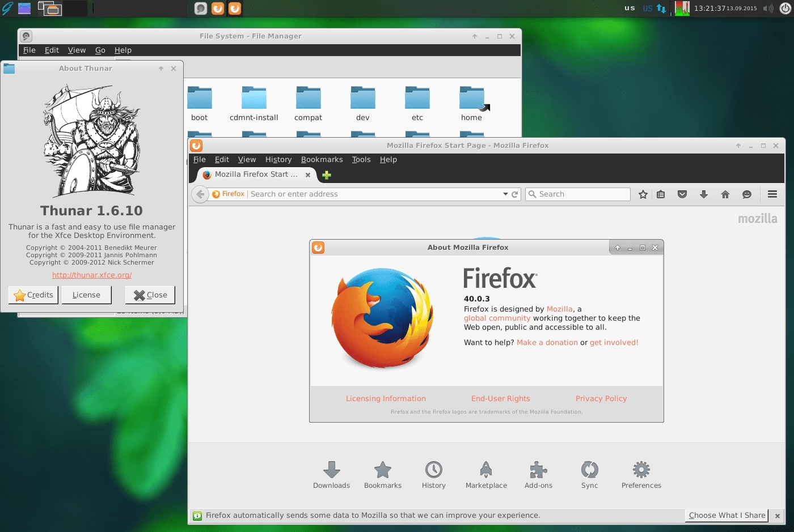Open the Pocket icon in Firefox toolbar
Viewport: 794px width, 532px height.
click(x=682, y=194)
